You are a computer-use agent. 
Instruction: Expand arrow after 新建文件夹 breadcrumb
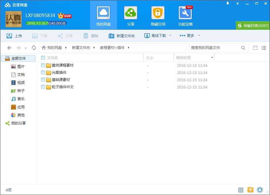coord(94,47)
